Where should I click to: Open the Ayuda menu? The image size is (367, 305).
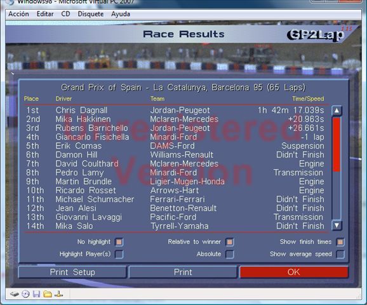[x=121, y=14]
